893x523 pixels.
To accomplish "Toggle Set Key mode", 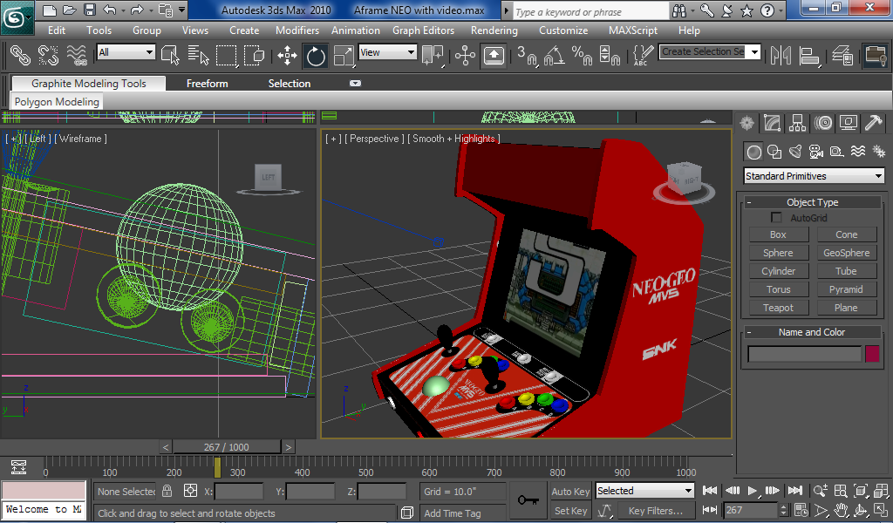I will [570, 511].
